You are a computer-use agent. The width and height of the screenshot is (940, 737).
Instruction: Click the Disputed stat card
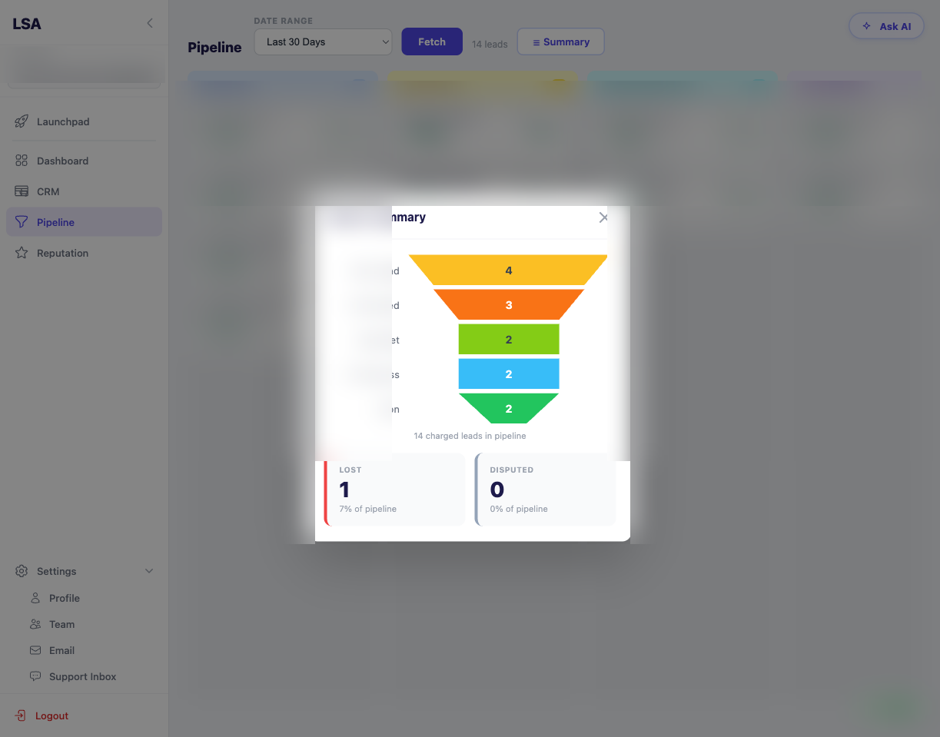click(546, 490)
